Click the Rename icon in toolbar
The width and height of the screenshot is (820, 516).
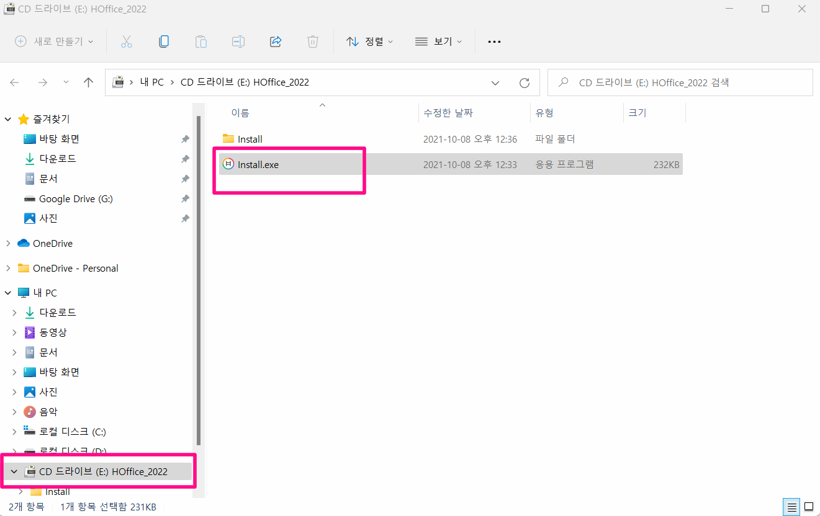pos(238,42)
